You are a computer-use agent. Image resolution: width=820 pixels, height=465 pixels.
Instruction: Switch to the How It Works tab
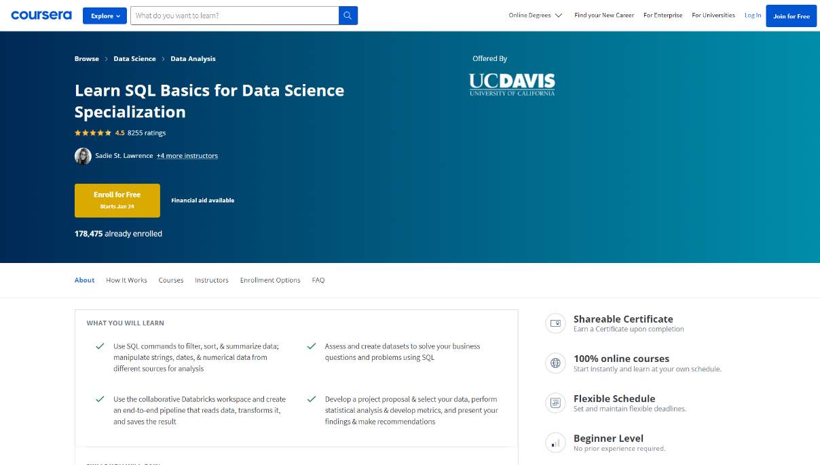coord(126,280)
